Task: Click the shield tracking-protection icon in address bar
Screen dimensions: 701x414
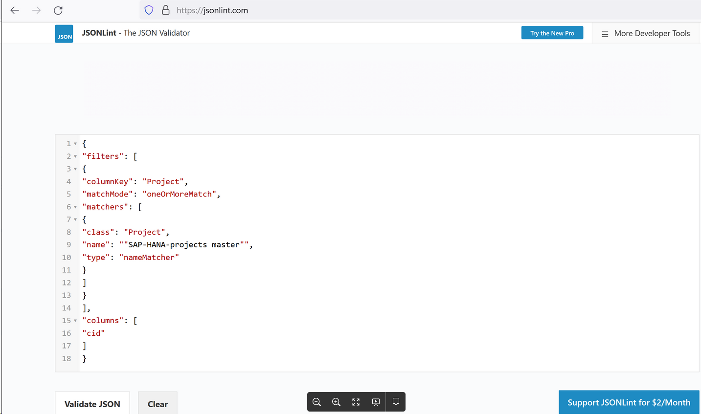Action: tap(148, 10)
